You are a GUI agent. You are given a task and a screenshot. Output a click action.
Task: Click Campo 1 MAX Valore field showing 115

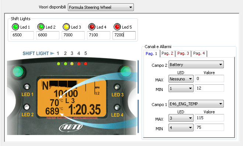click(209, 118)
